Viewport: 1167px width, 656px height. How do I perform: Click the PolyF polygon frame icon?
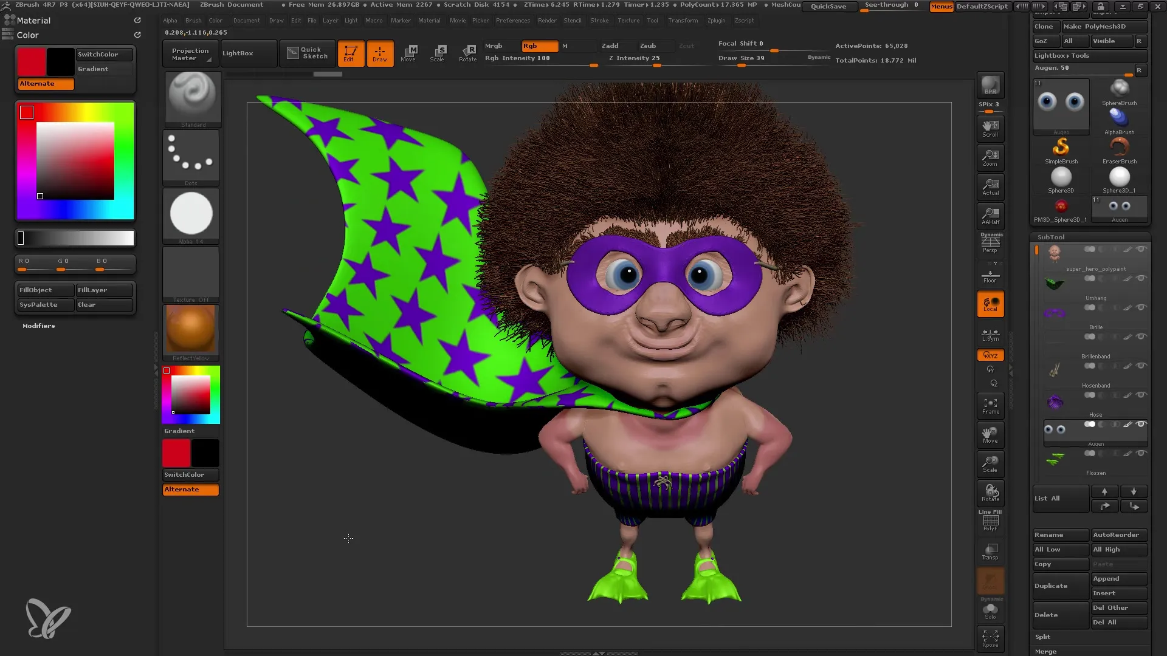(990, 521)
